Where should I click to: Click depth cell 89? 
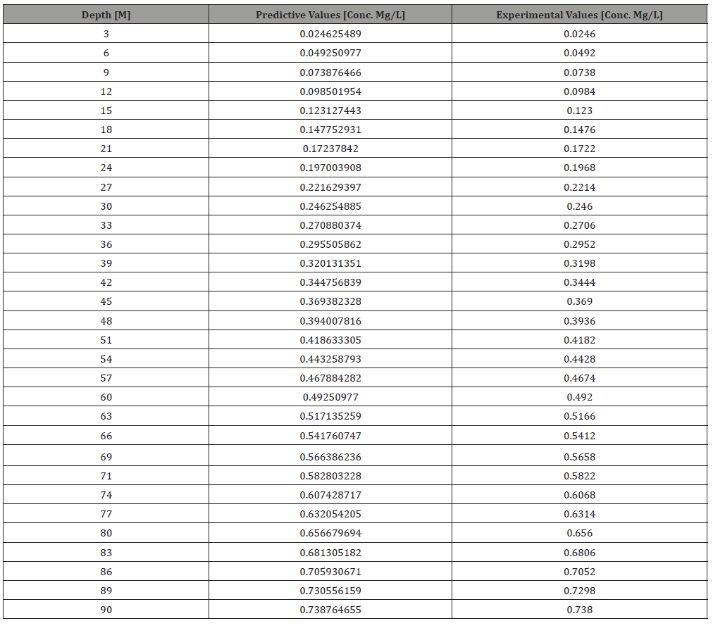click(106, 591)
